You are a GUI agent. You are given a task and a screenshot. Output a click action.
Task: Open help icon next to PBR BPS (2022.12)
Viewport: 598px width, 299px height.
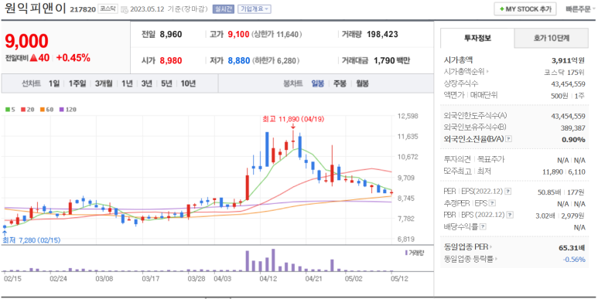pos(510,216)
